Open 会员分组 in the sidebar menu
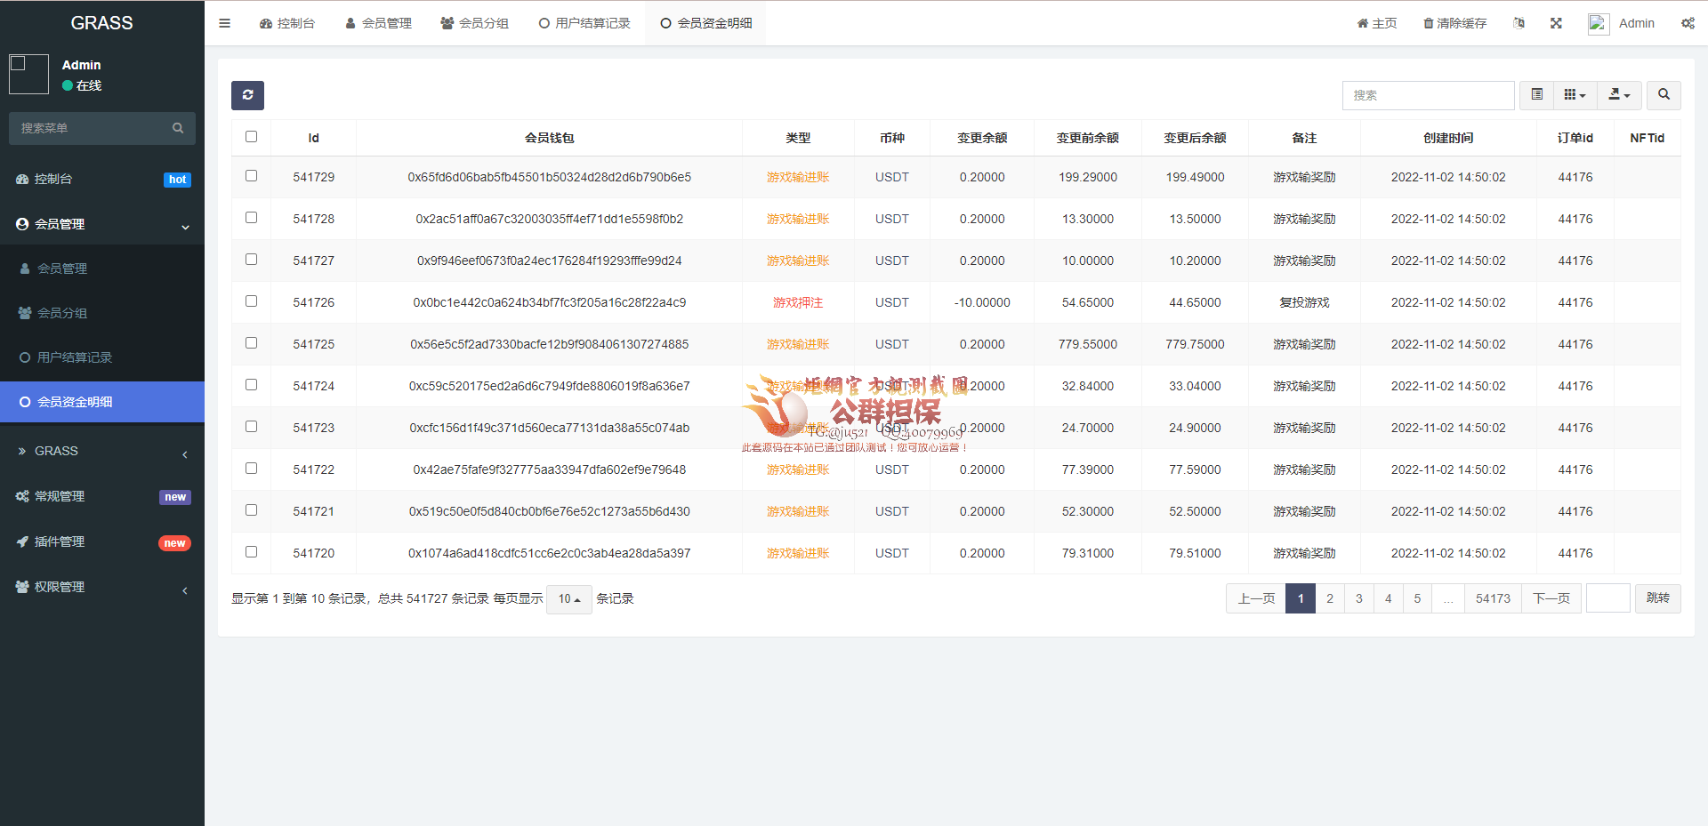This screenshot has width=1708, height=826. pyautogui.click(x=62, y=313)
